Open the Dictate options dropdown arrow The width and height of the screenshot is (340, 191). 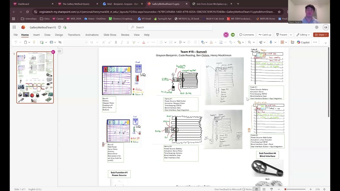coord(275,42)
